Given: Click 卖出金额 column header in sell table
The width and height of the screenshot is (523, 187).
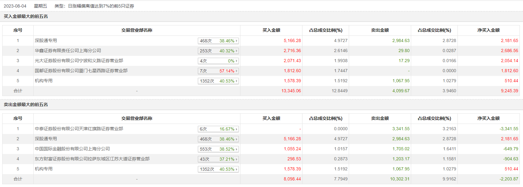Looking at the screenshot, I should pyautogui.click(x=380, y=118).
